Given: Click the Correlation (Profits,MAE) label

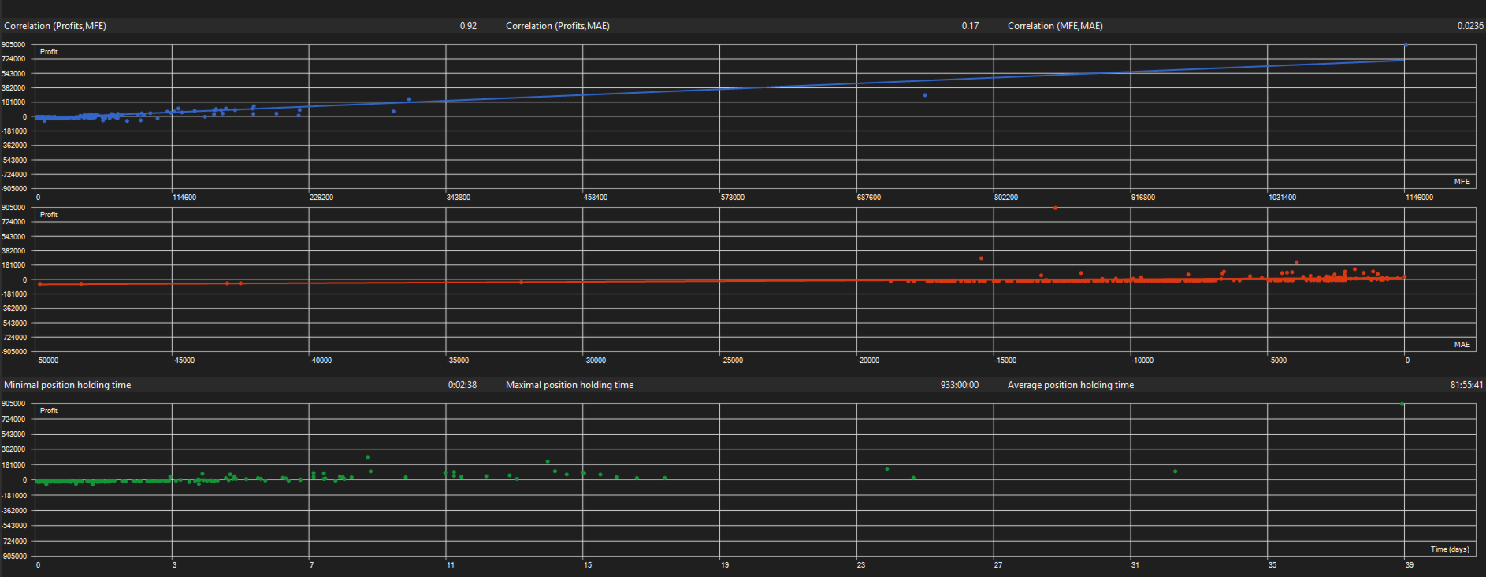Looking at the screenshot, I should pos(557,26).
